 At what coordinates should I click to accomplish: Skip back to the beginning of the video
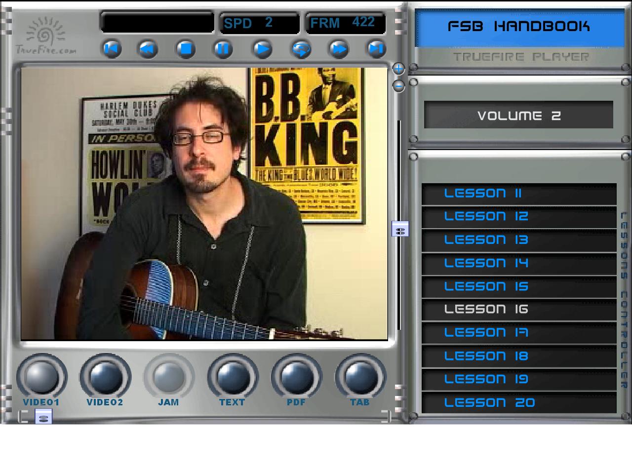tap(112, 49)
